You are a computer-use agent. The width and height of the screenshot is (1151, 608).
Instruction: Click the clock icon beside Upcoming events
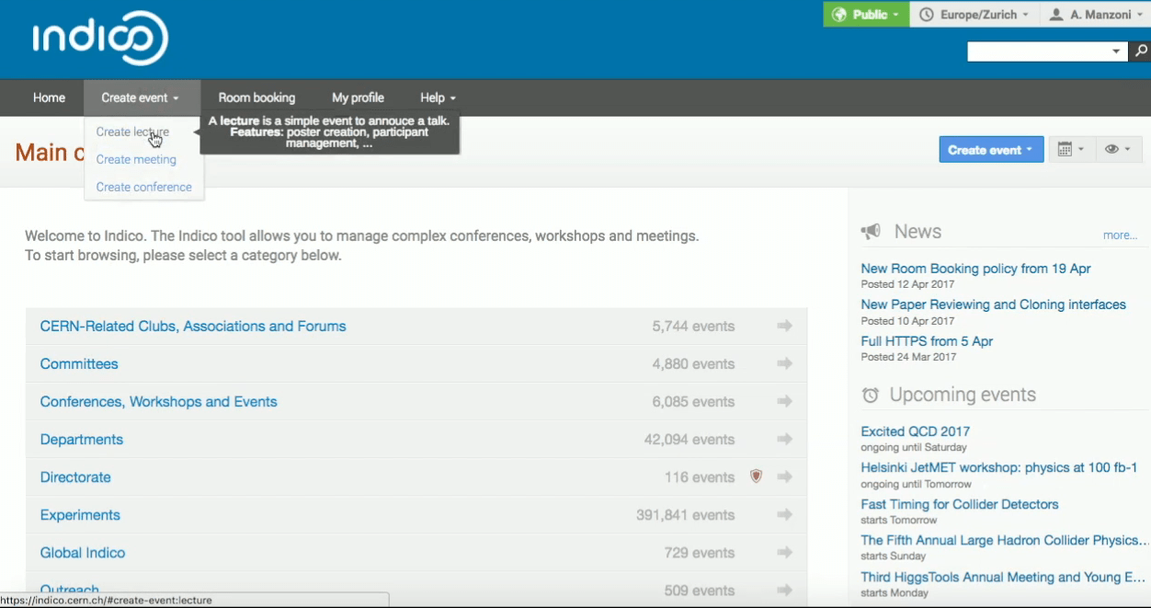pos(870,395)
